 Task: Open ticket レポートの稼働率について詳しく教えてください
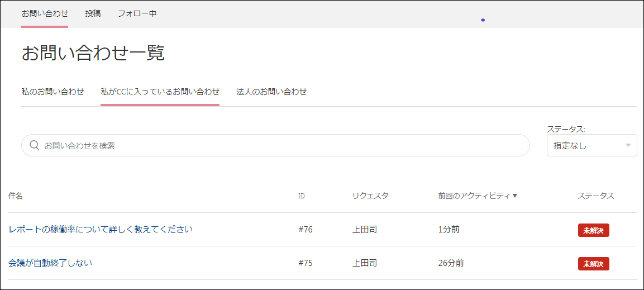101,229
